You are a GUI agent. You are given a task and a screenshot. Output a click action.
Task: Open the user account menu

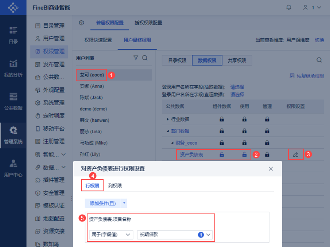click(312, 8)
